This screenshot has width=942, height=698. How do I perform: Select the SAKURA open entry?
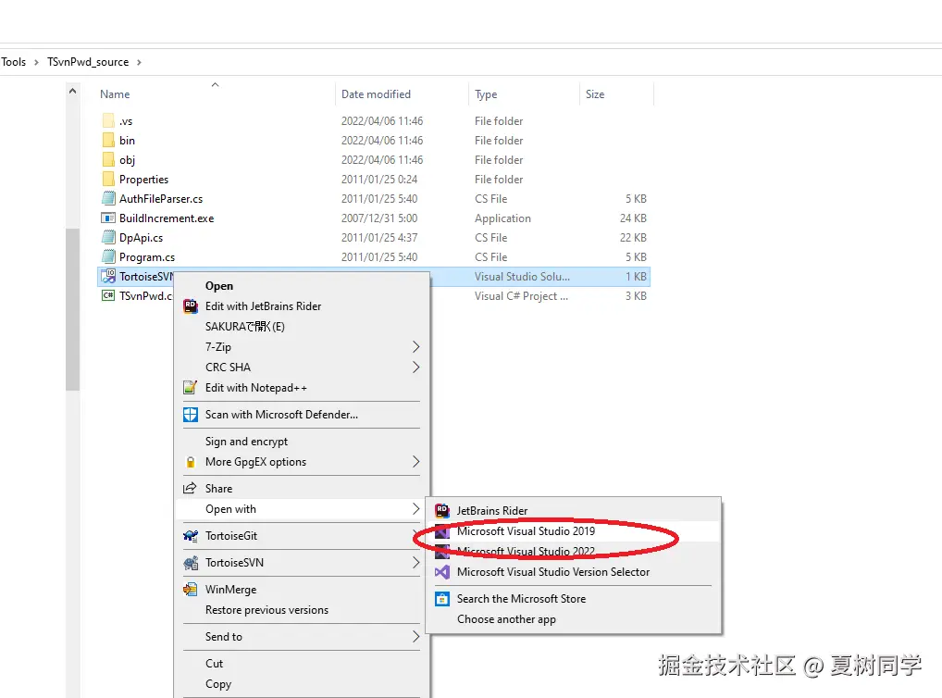pos(245,327)
